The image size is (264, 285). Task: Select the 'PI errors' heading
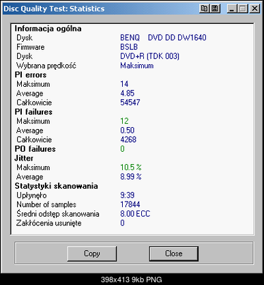coord(31,75)
